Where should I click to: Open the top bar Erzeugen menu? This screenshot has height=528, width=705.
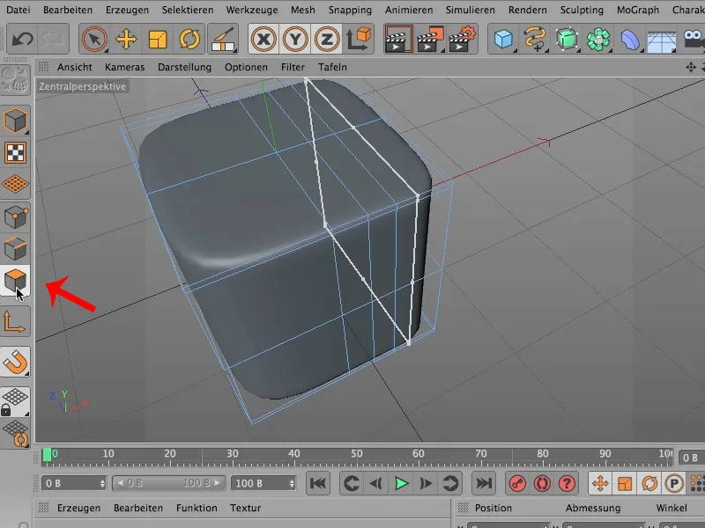(127, 10)
